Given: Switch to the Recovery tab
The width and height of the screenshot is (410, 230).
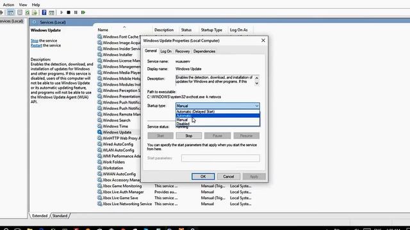Looking at the screenshot, I should [182, 51].
